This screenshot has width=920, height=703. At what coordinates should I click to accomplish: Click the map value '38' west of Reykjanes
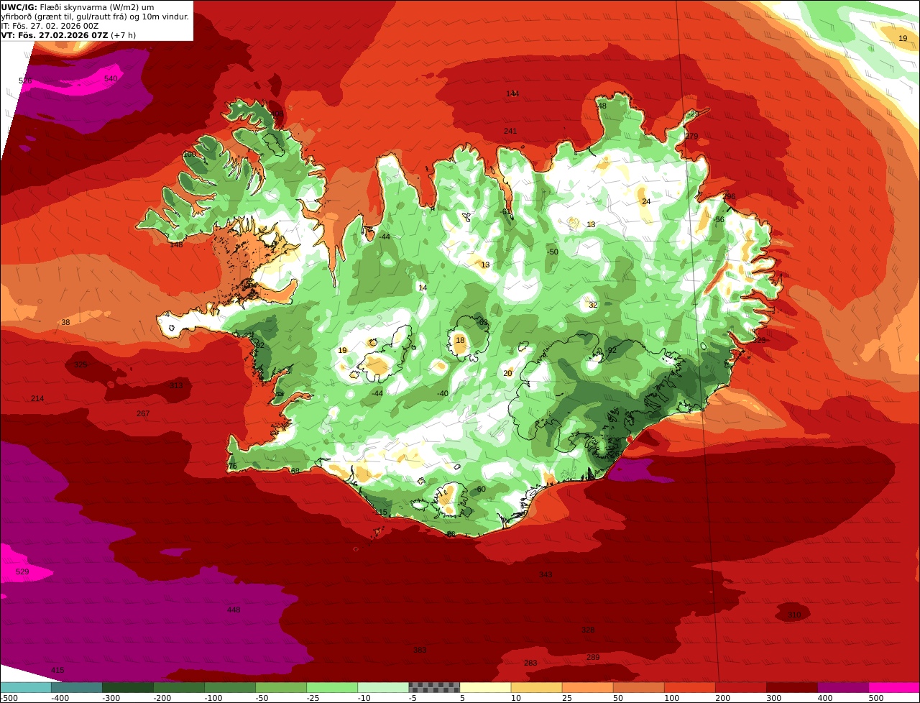(x=65, y=323)
